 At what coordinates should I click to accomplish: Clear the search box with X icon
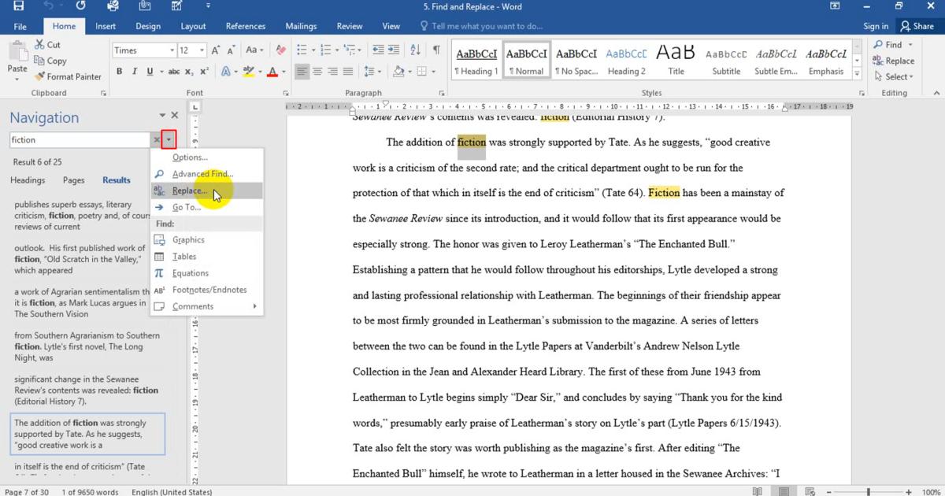tap(157, 140)
